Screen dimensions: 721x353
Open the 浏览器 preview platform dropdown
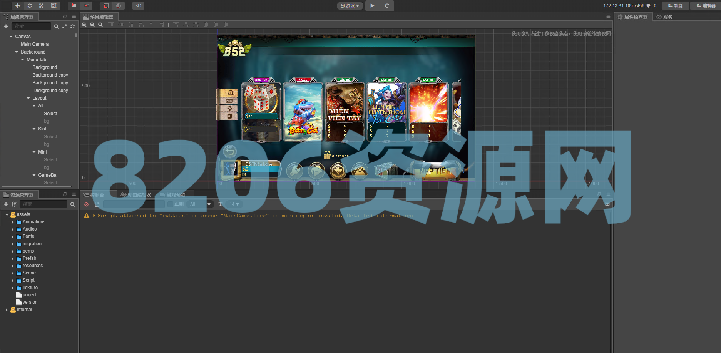click(350, 6)
